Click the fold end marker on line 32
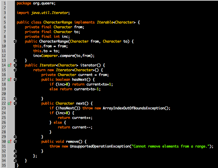Image resolution: width=218 pixels, height=168 pixels. (15, 151)
